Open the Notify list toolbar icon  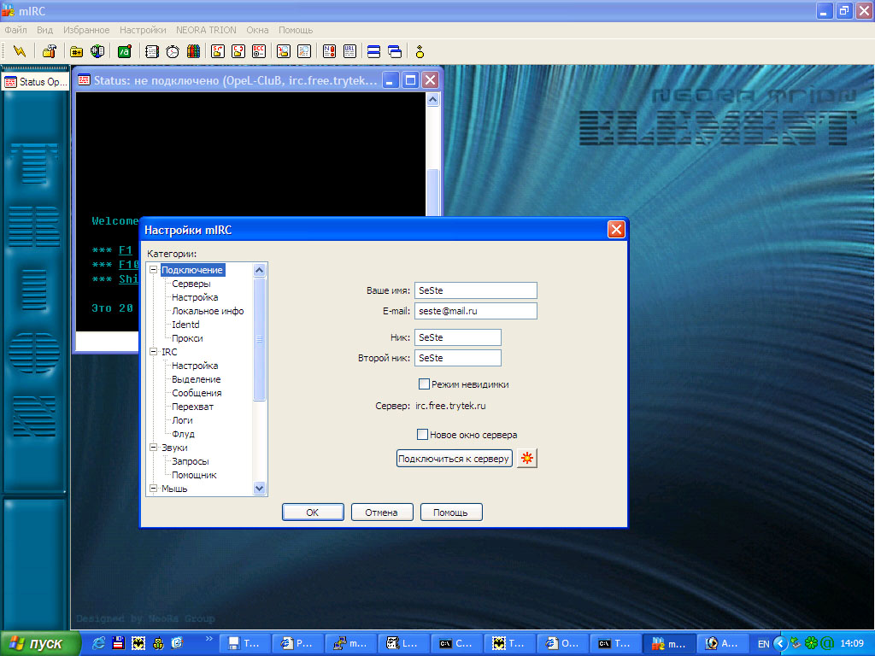tap(329, 51)
